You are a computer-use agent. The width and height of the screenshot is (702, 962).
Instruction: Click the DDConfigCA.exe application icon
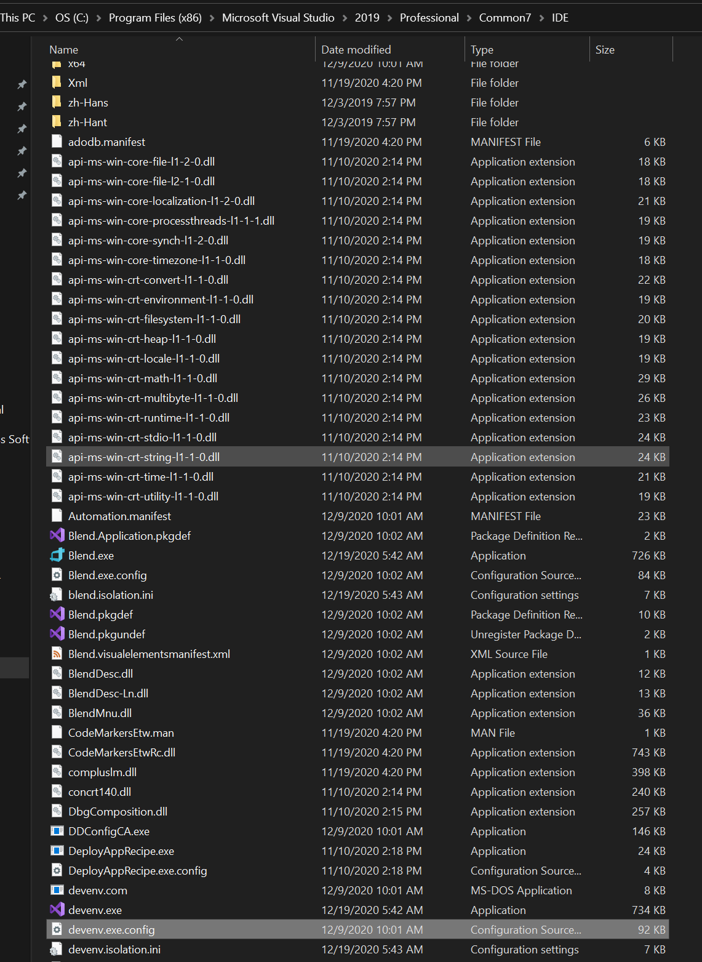pyautogui.click(x=57, y=831)
